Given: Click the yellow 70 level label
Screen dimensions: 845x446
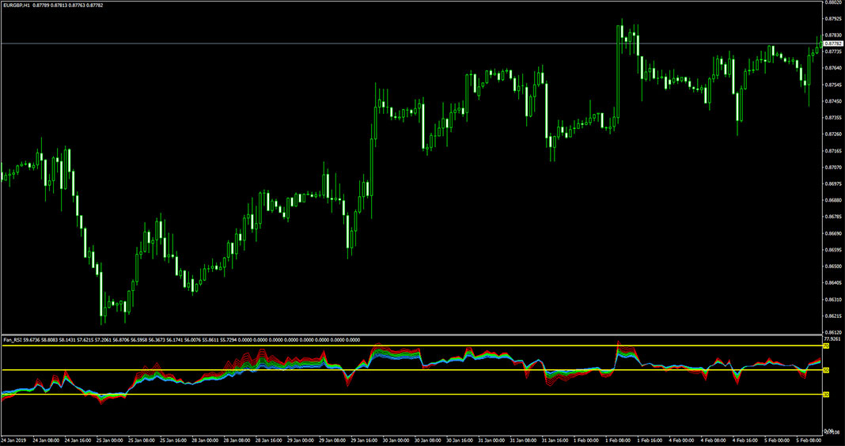Looking at the screenshot, I should 826,346.
